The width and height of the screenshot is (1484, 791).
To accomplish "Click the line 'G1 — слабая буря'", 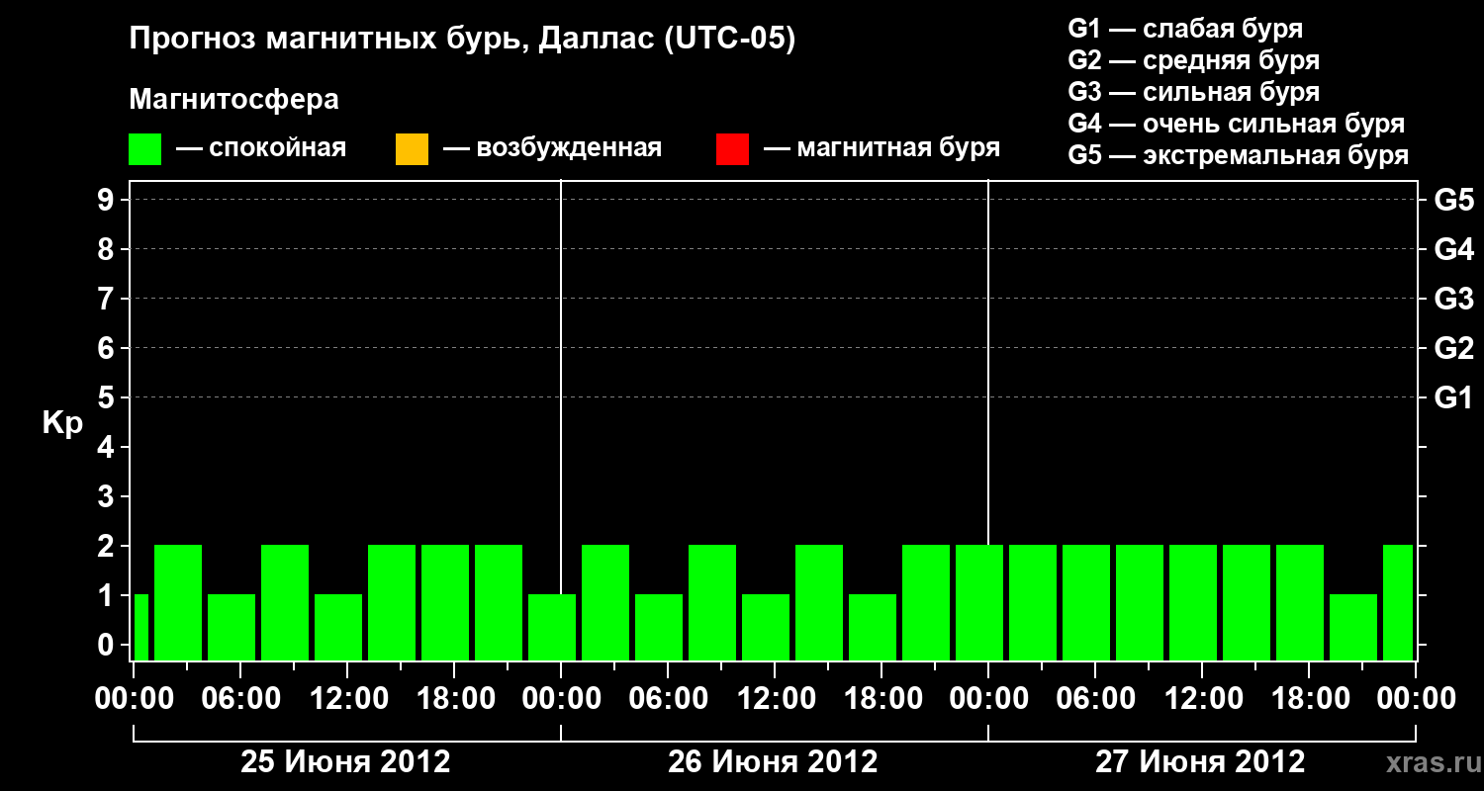I will 1185,29.
